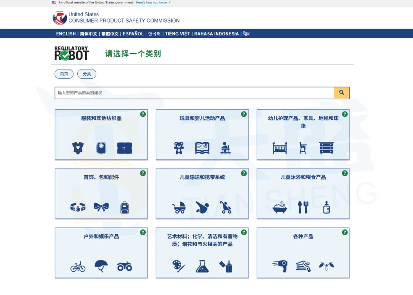
Task: Open help for 各种产品 card
Action: point(345,232)
